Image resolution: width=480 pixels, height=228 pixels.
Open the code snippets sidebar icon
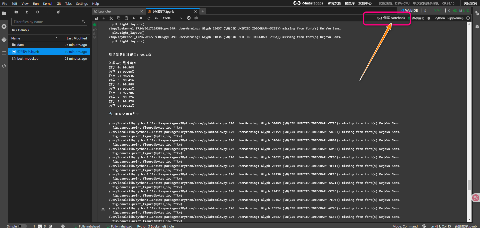pyautogui.click(x=4, y=66)
